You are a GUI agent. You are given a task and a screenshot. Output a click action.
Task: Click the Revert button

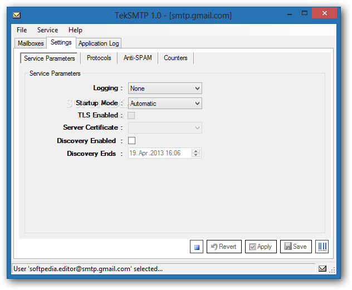pos(224,247)
